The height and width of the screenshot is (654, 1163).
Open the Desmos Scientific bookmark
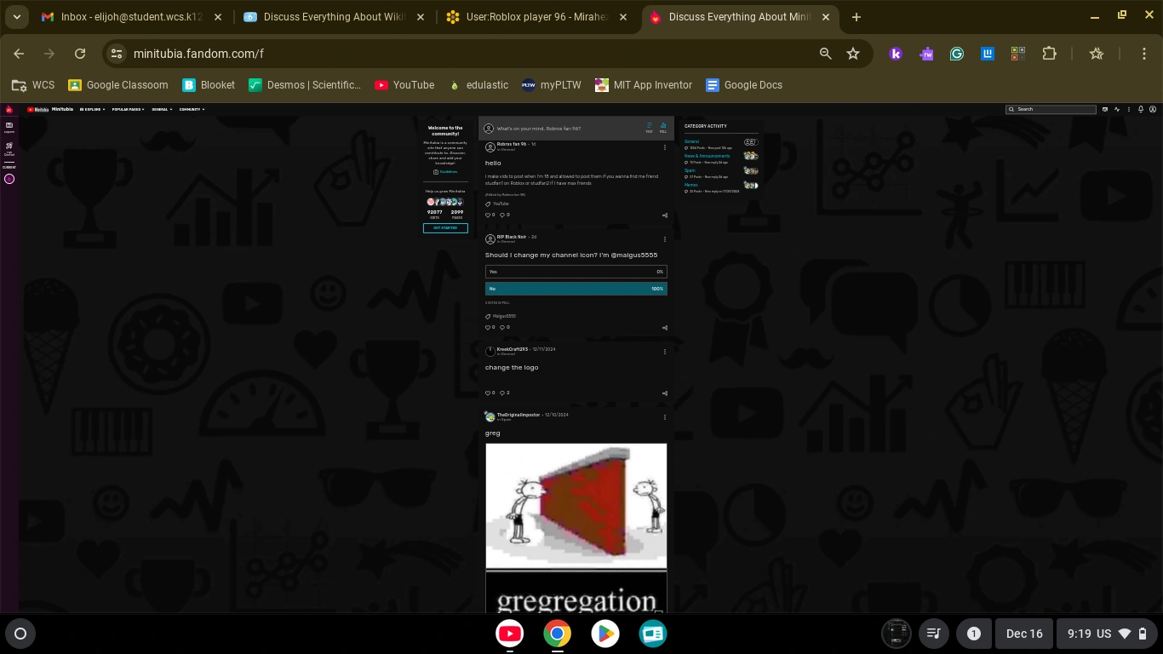tap(305, 85)
